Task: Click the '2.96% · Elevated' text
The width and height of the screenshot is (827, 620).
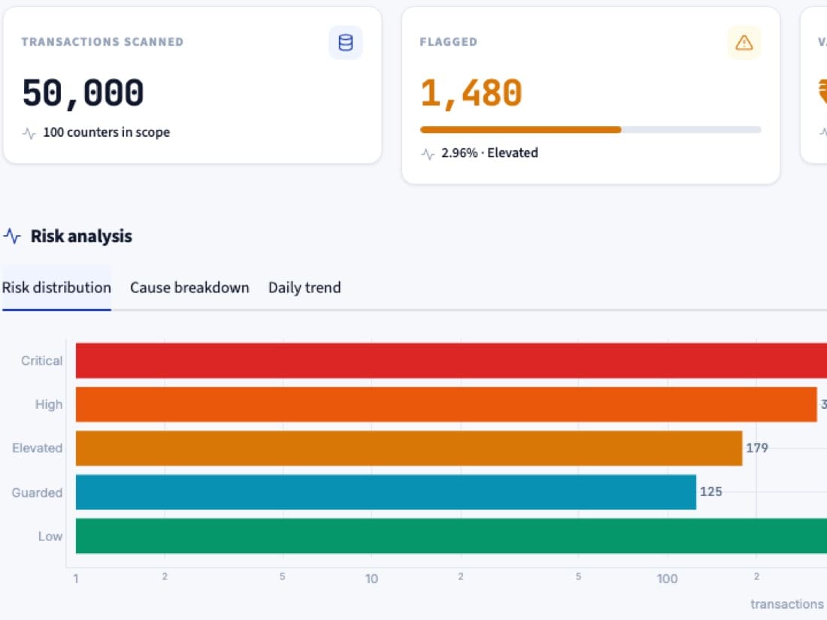Action: 489,153
